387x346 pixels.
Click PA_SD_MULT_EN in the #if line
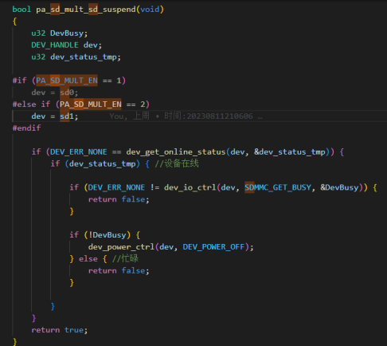(x=67, y=81)
